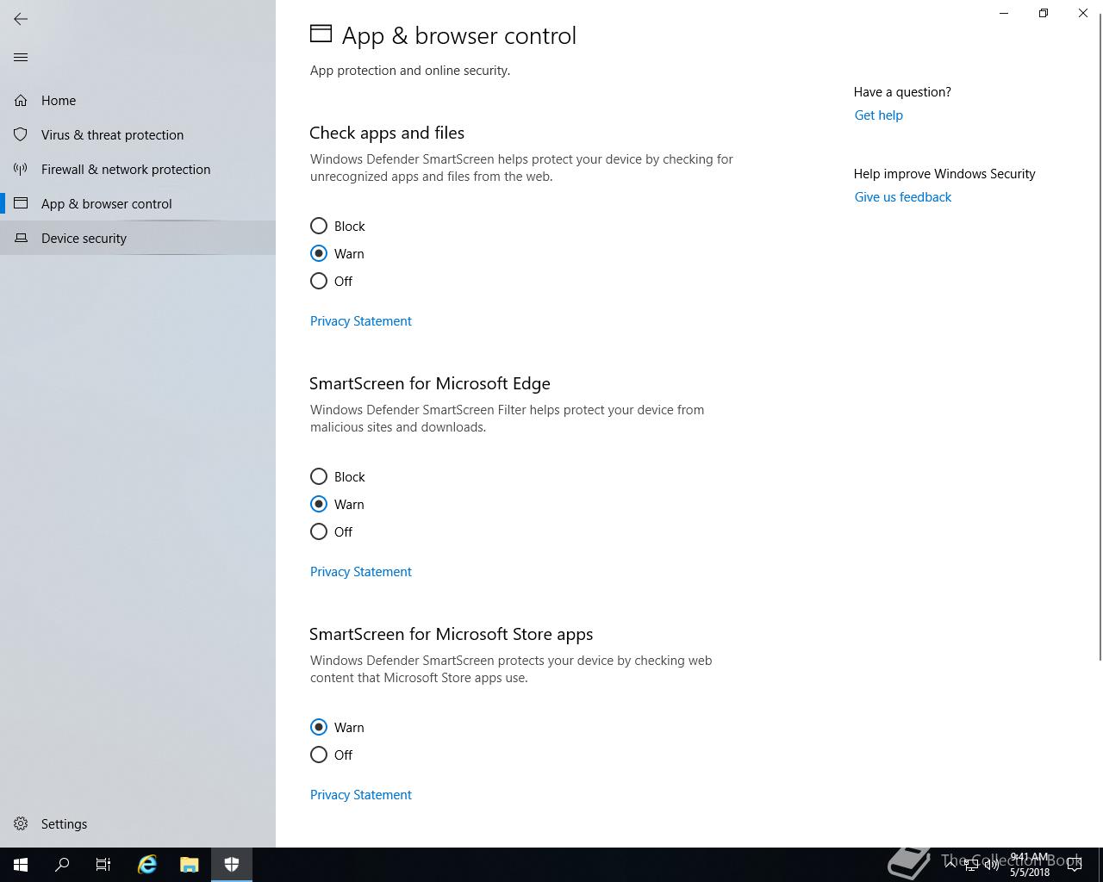The height and width of the screenshot is (882, 1103).
Task: Select App & browser control in sidebar
Action: tap(138, 204)
